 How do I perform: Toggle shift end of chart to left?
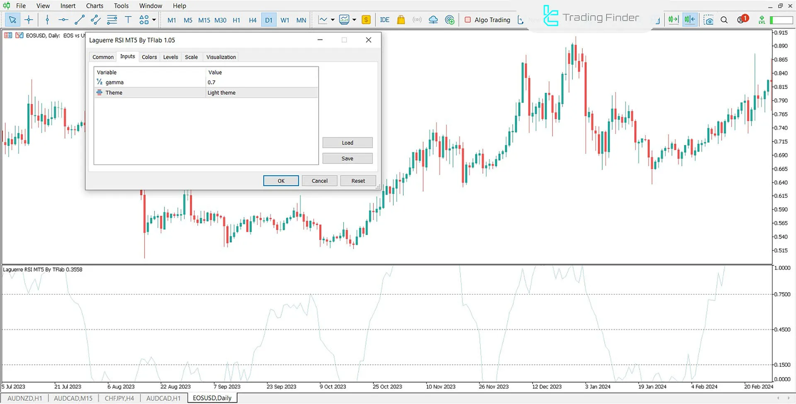click(x=689, y=19)
